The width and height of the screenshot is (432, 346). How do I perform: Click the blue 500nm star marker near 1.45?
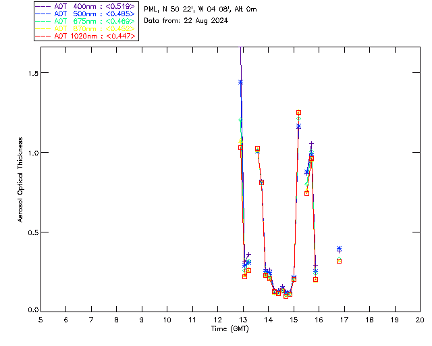coord(240,82)
